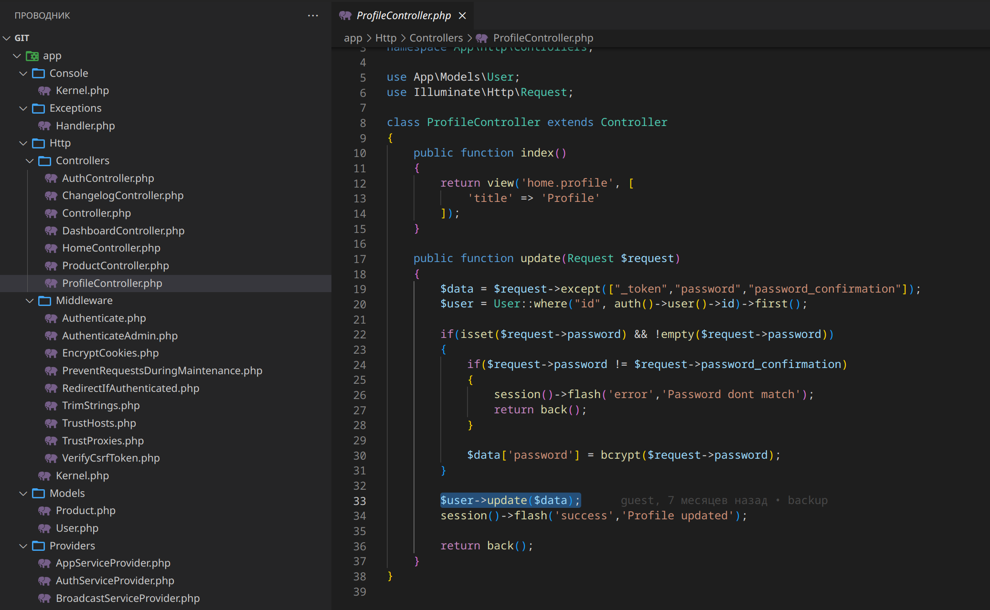The height and width of the screenshot is (610, 990).
Task: Collapse the Middleware folder chevron
Action: click(30, 301)
